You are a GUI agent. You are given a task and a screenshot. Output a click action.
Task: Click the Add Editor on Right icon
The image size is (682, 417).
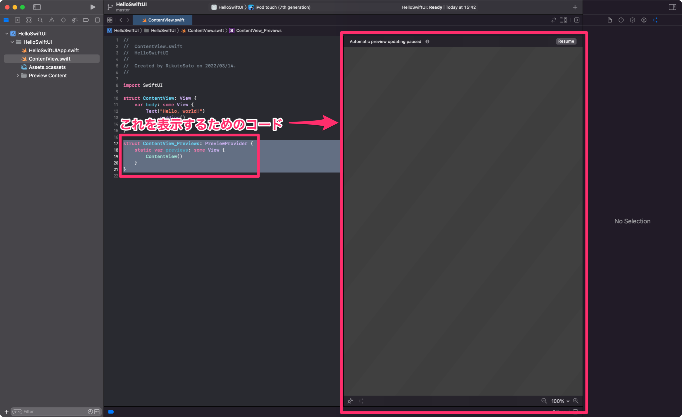577,20
